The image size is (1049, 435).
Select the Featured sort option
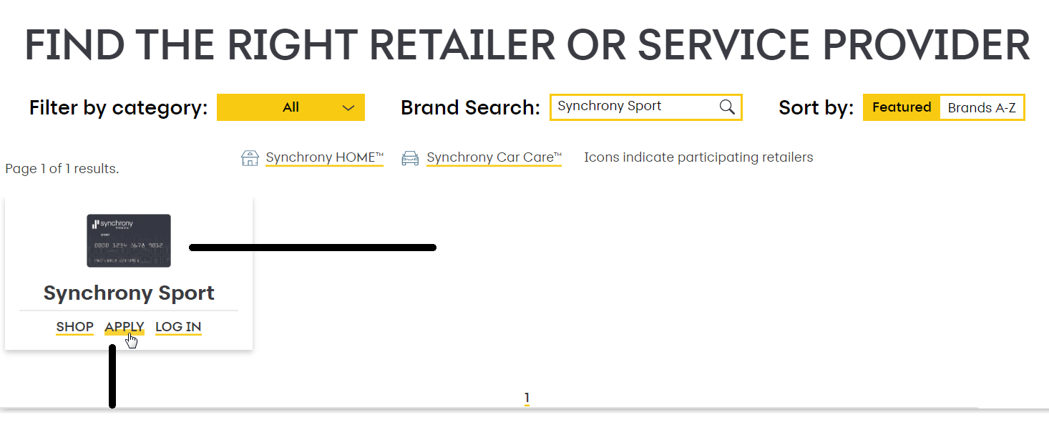coord(902,107)
